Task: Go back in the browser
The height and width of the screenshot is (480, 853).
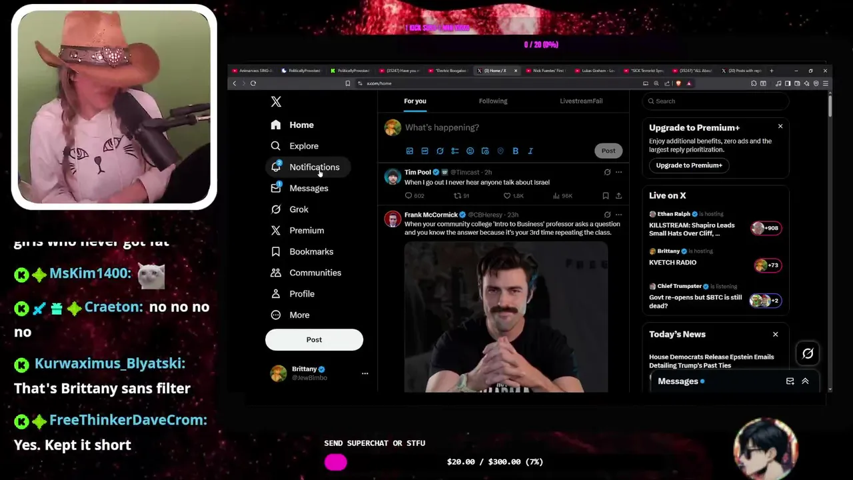Action: [234, 83]
